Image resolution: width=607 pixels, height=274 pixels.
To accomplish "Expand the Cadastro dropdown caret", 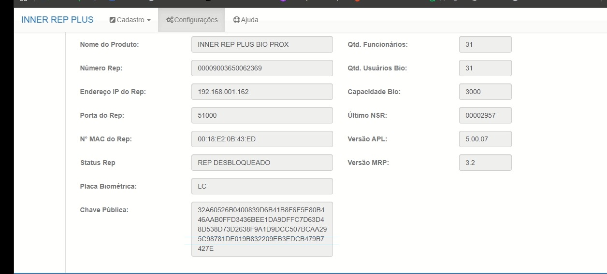I will click(x=149, y=20).
